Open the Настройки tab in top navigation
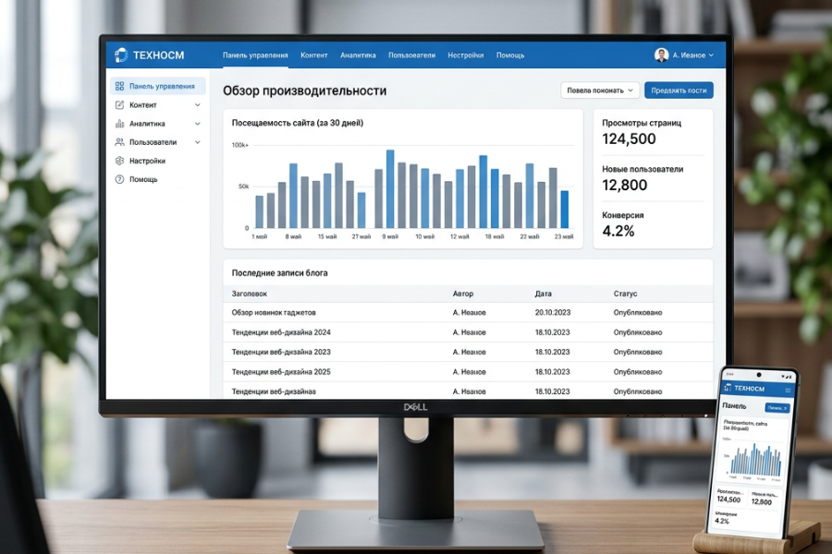 pos(465,55)
